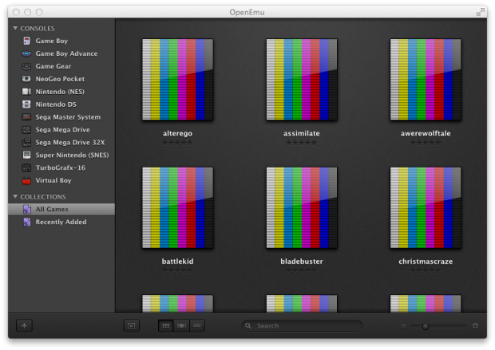The height and width of the screenshot is (350, 495).
Task: Select Super Nintendo (SNES) in the sidebar
Action: 72,155
